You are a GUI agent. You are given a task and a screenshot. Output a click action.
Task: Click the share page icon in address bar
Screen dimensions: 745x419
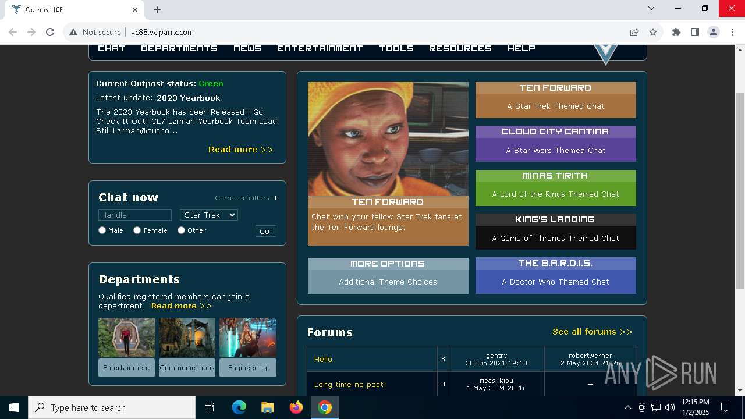(x=634, y=32)
